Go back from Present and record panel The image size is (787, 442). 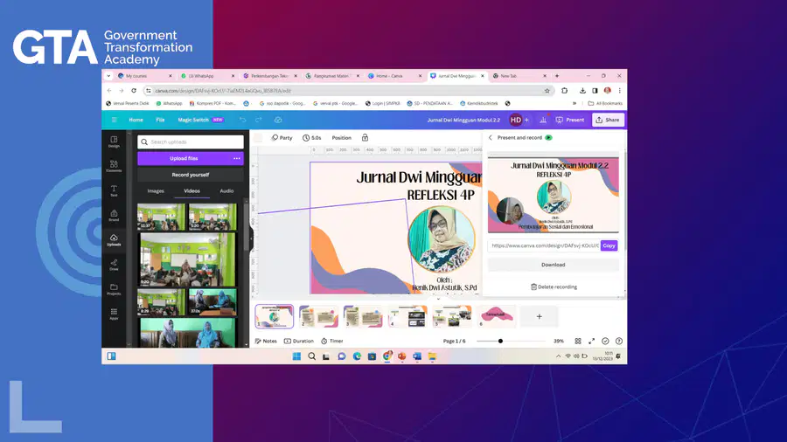[491, 137]
